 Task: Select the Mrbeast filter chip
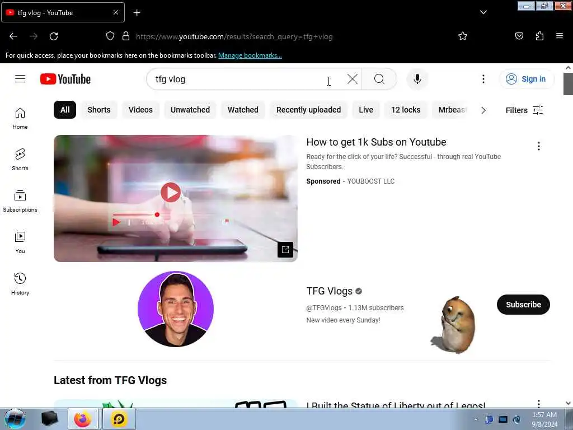click(x=452, y=110)
